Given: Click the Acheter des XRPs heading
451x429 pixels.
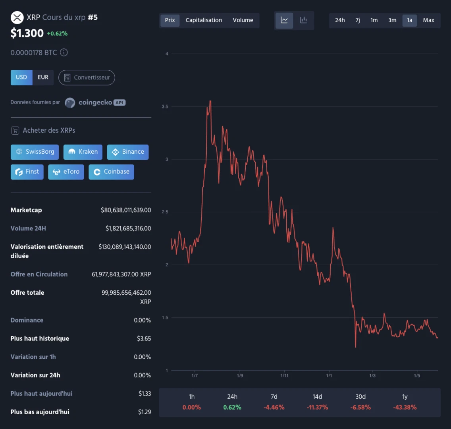Looking at the screenshot, I should pyautogui.click(x=49, y=131).
